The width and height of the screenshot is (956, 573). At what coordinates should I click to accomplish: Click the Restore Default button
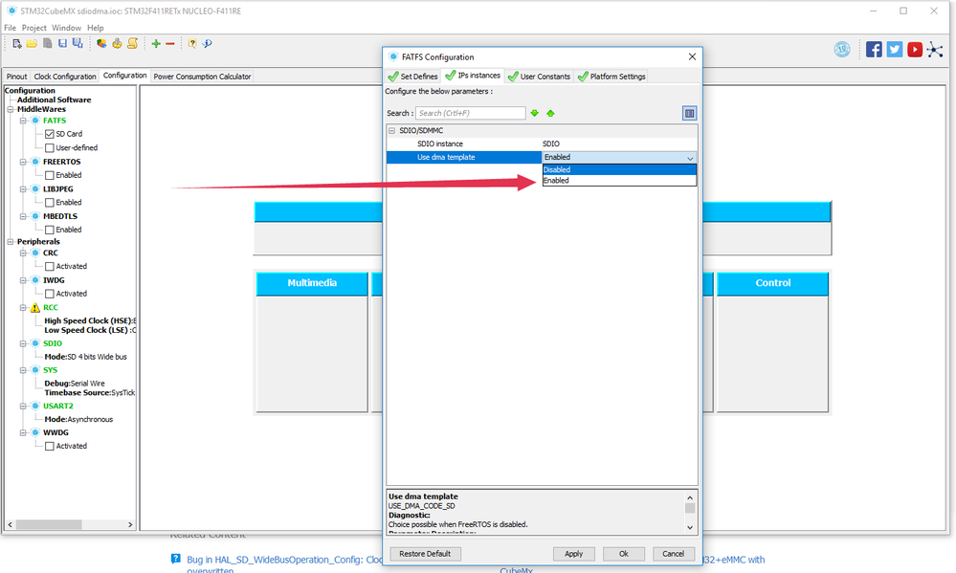(x=425, y=554)
